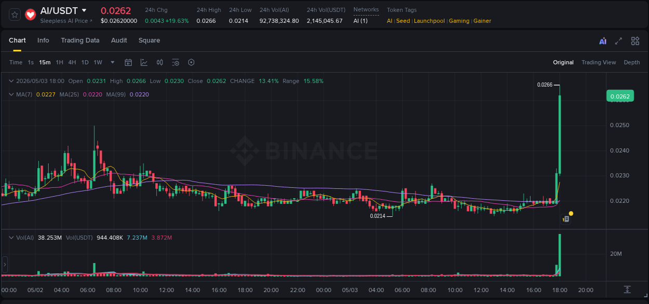Click the 20M volume axis label
Image resolution: width=649 pixels, height=304 pixels.
[616, 254]
